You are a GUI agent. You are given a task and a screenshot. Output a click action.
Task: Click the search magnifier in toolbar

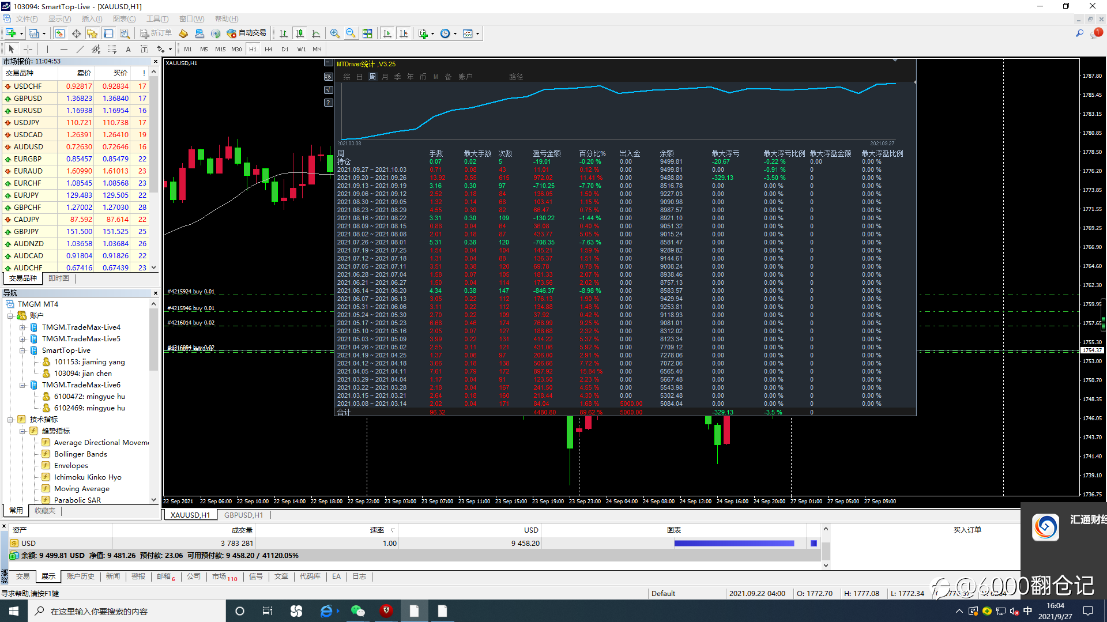pyautogui.click(x=1079, y=33)
